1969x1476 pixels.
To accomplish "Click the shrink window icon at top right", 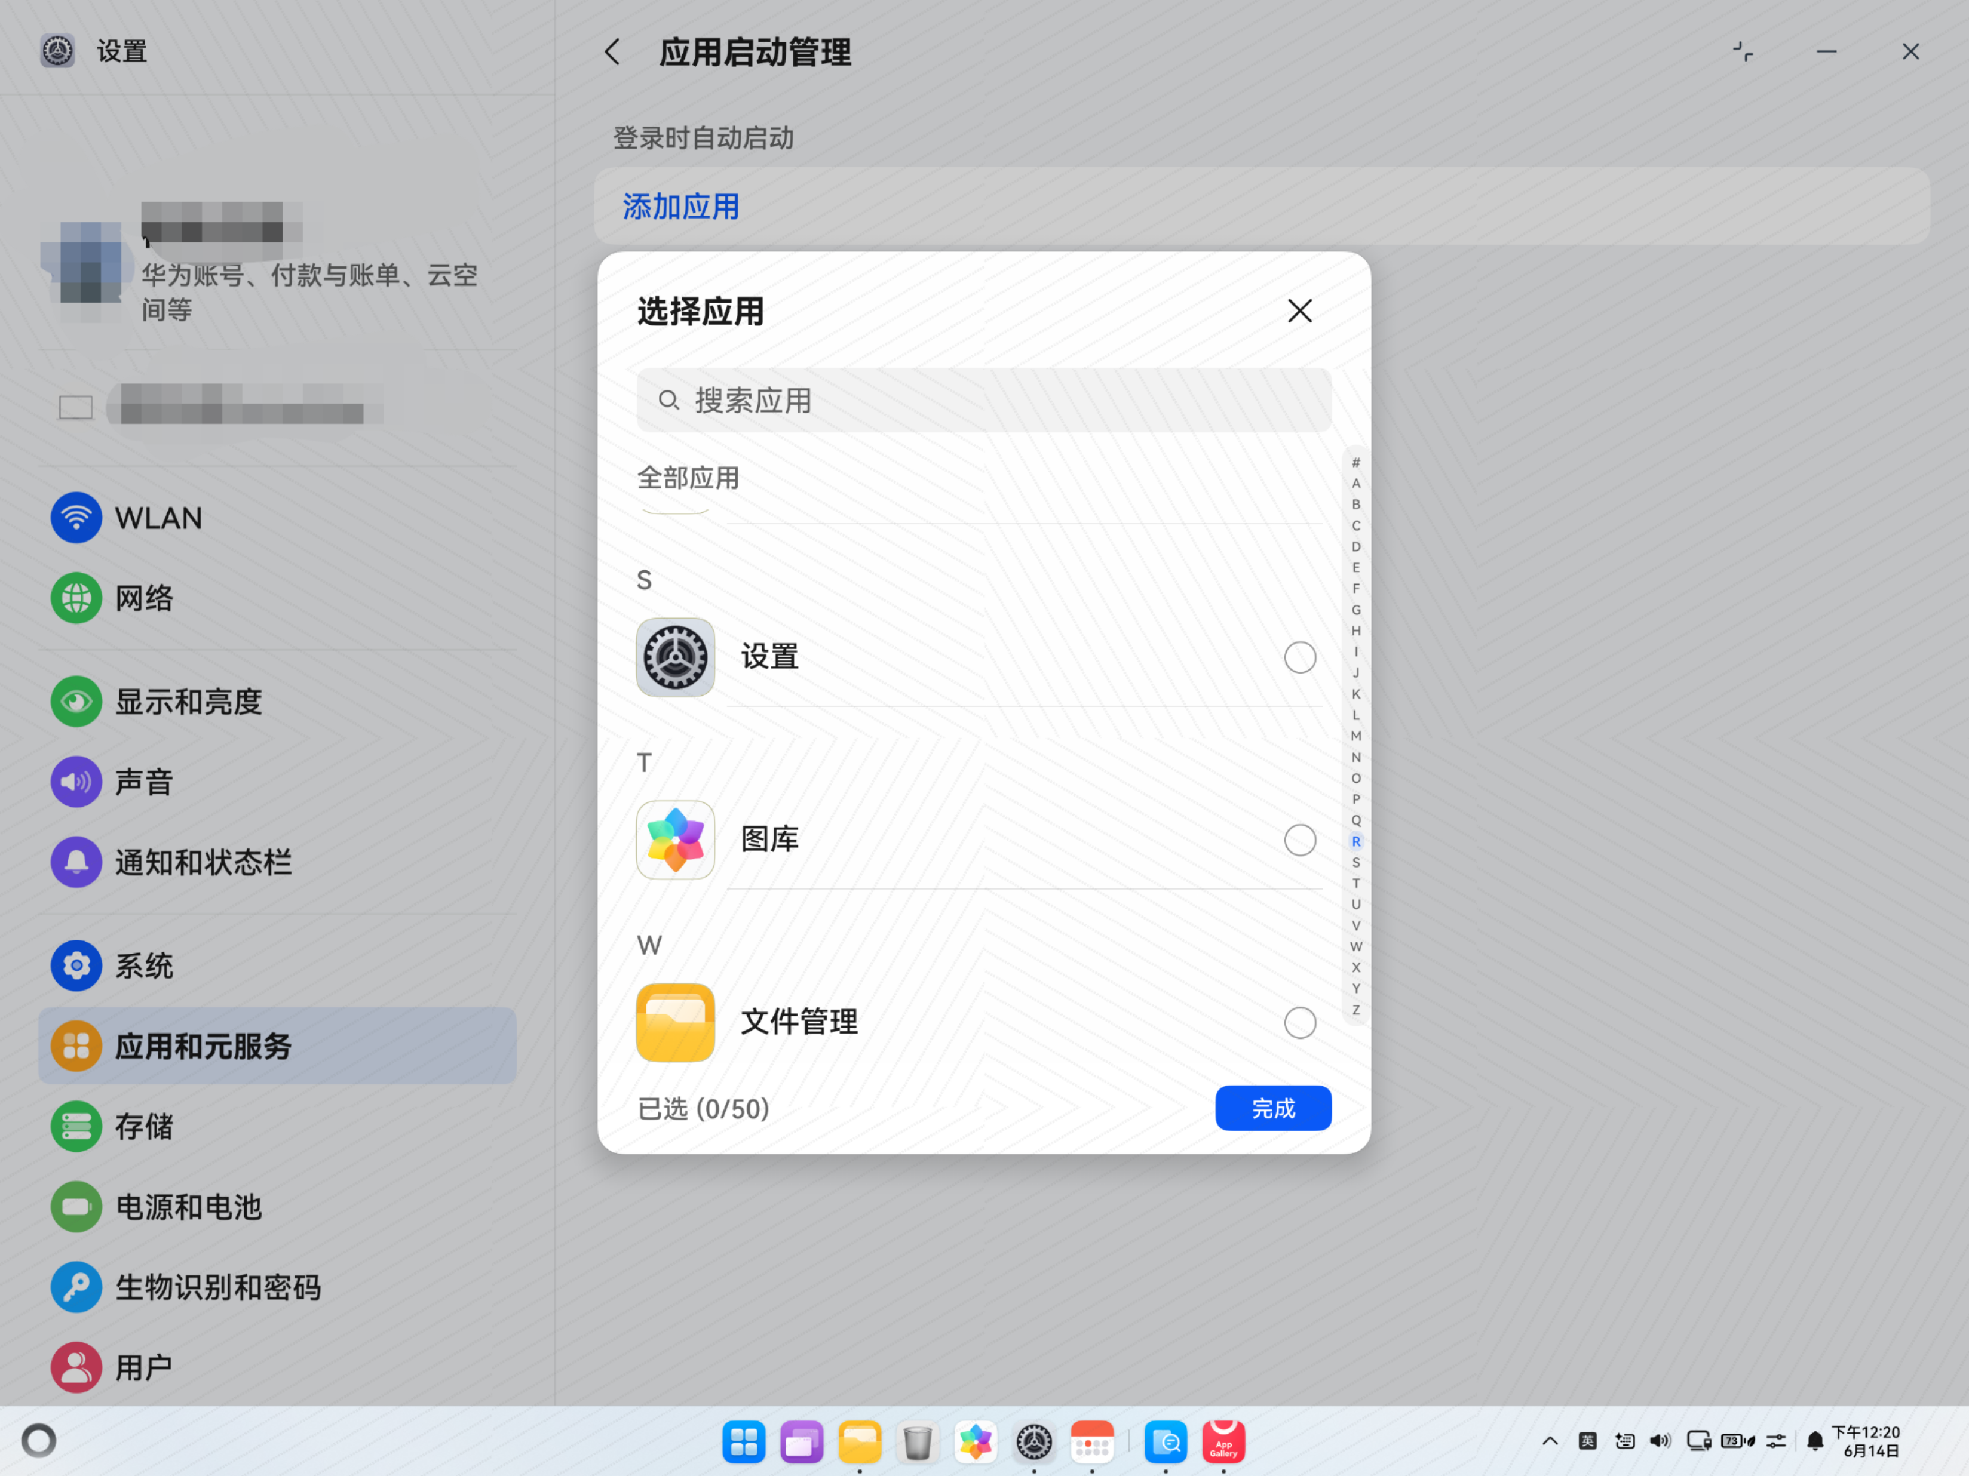I will pos(1742,51).
